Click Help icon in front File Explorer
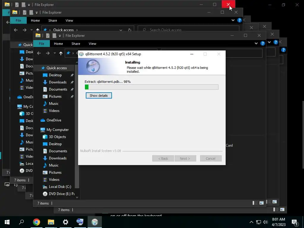304x228 pixels. click(x=263, y=43)
